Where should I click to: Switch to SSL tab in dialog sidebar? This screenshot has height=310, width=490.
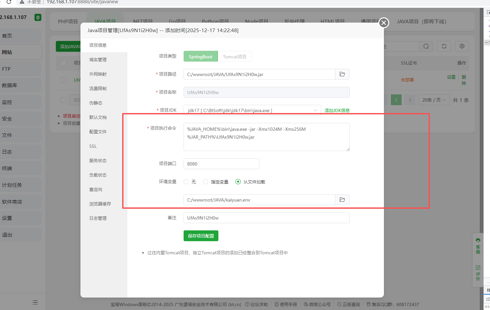[93, 146]
